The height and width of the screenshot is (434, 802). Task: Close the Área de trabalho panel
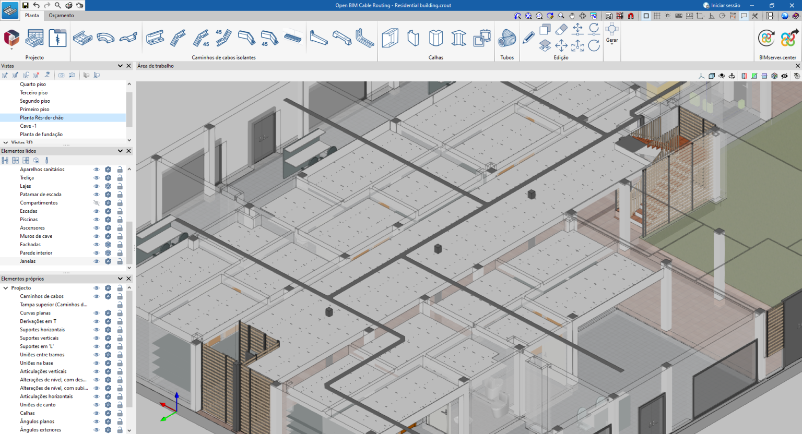coord(797,66)
